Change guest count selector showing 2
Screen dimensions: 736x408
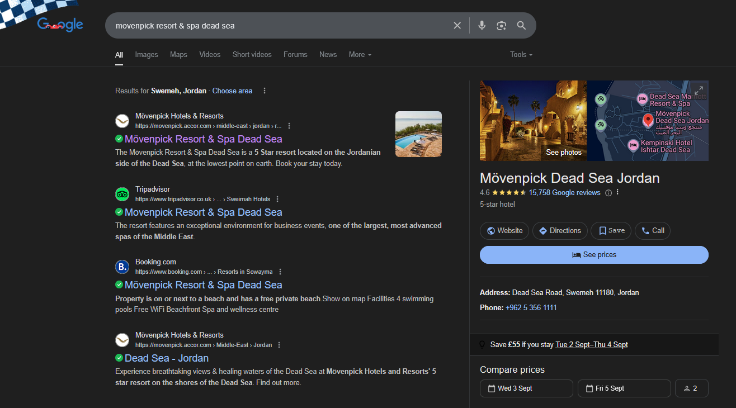(x=692, y=388)
